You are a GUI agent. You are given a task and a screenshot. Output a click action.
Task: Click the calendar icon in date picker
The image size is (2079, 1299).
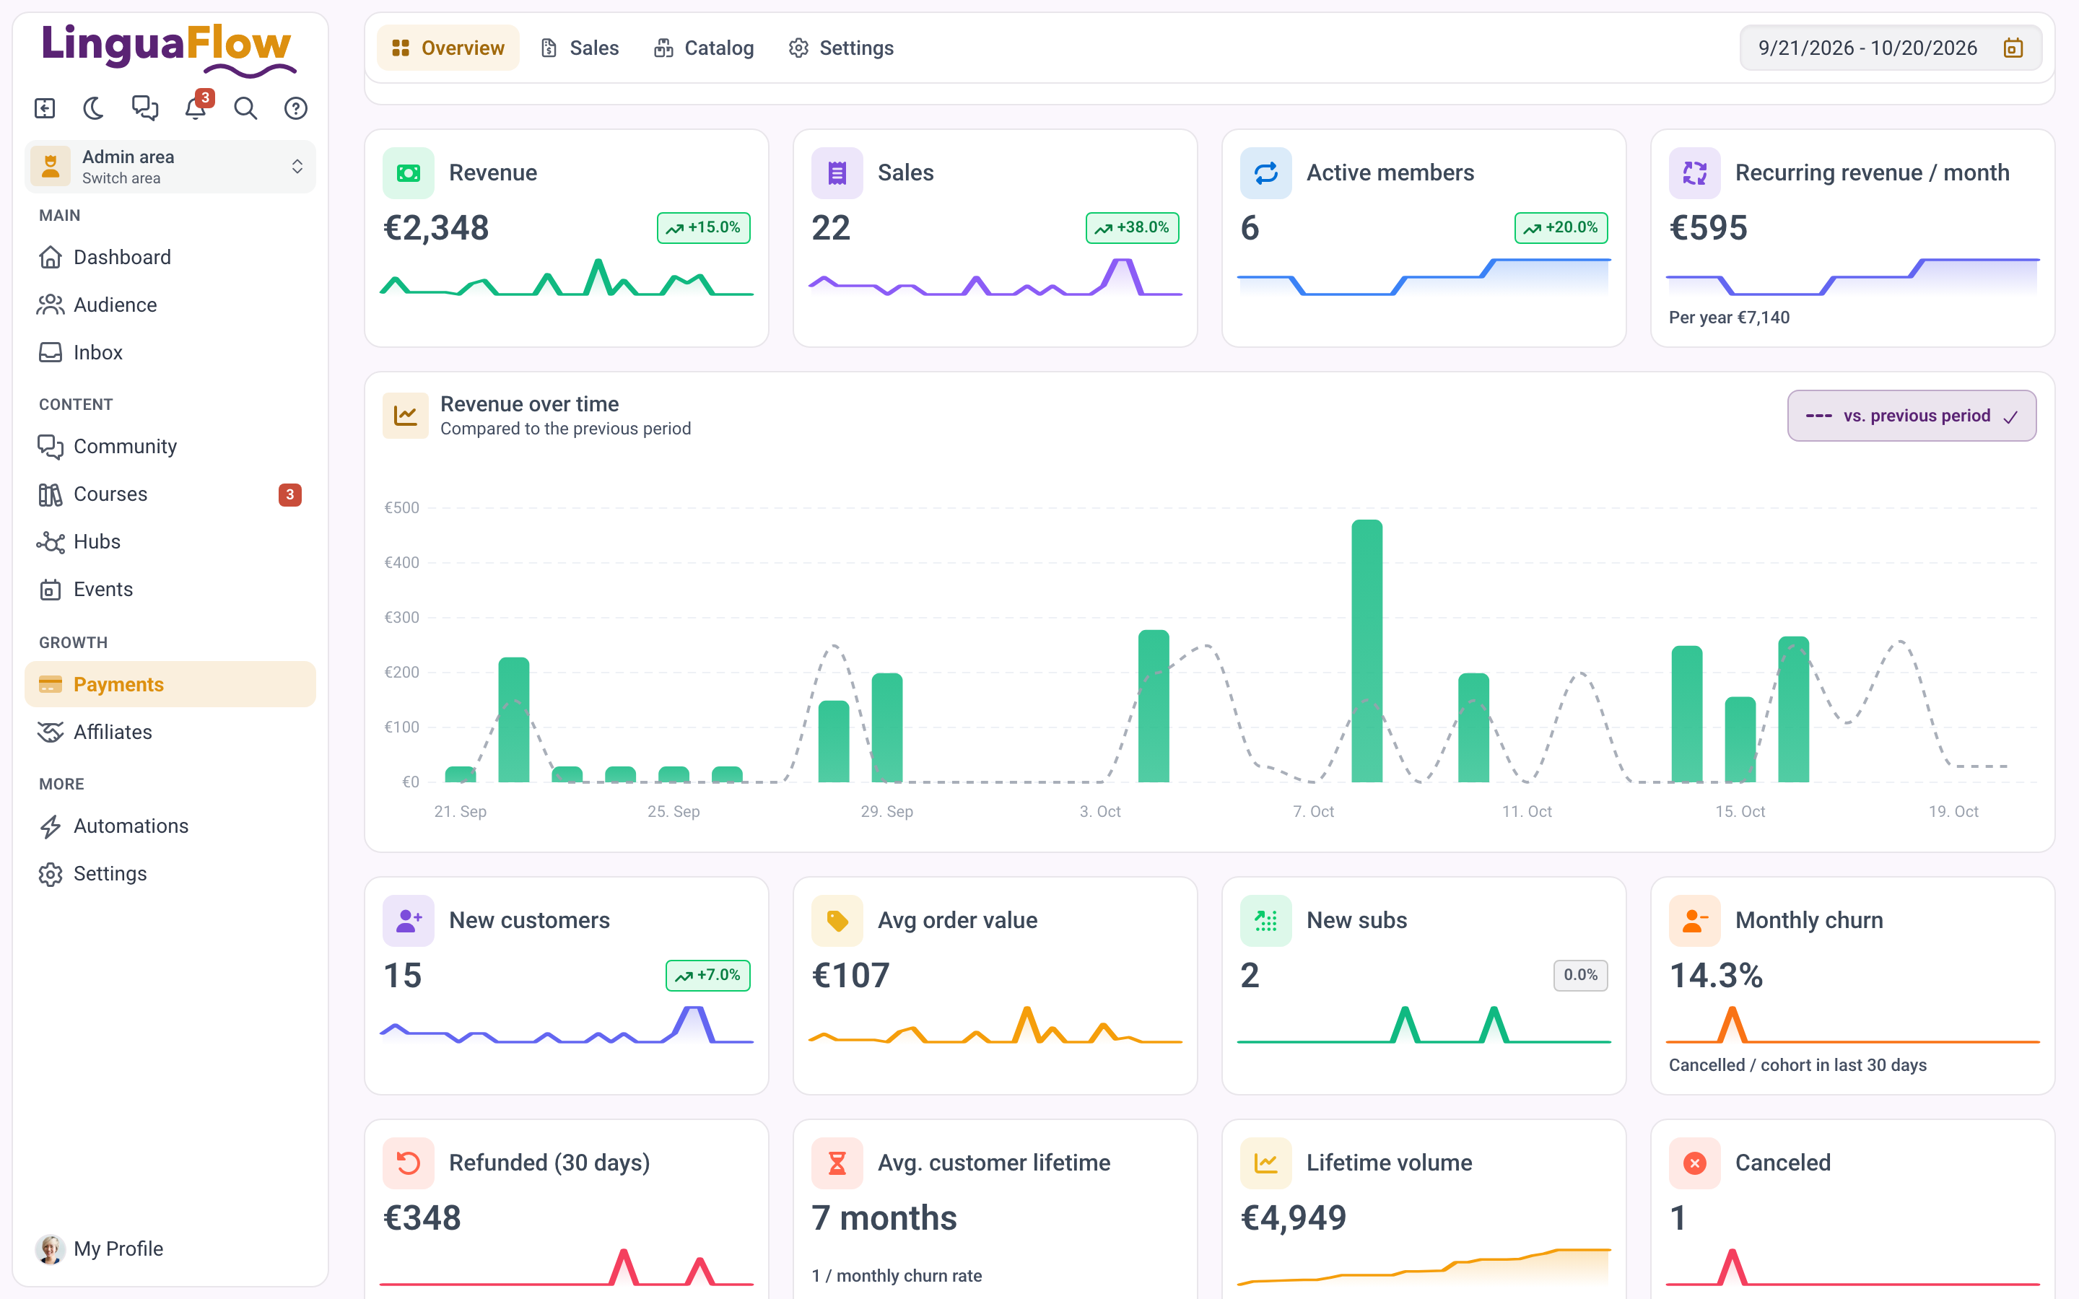[x=2013, y=48]
